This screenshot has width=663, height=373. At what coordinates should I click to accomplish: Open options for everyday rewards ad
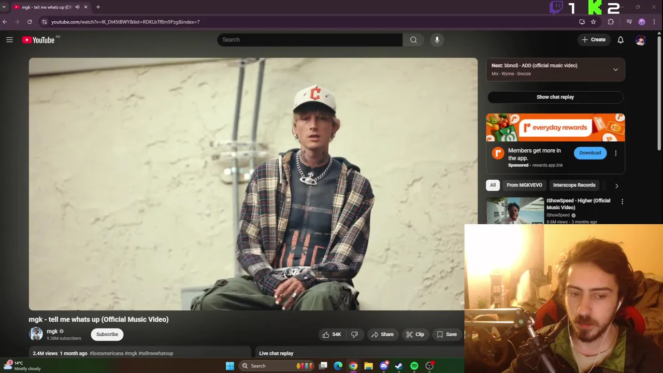tap(616, 153)
